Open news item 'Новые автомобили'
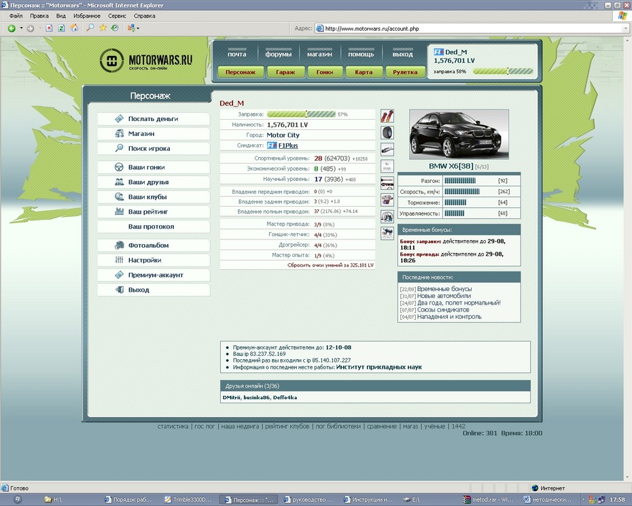Screen dimensions: 632x506 point(444,296)
